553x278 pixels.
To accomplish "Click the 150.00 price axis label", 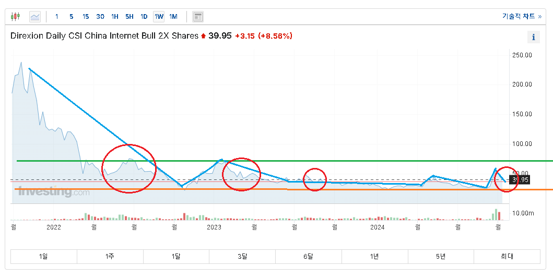I will pos(522,114).
